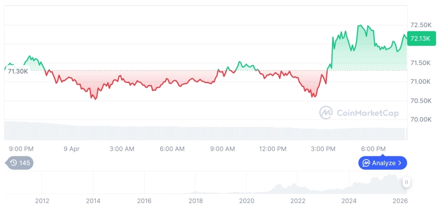
Task: Click the 2026 year label on timeline
Action: click(400, 201)
